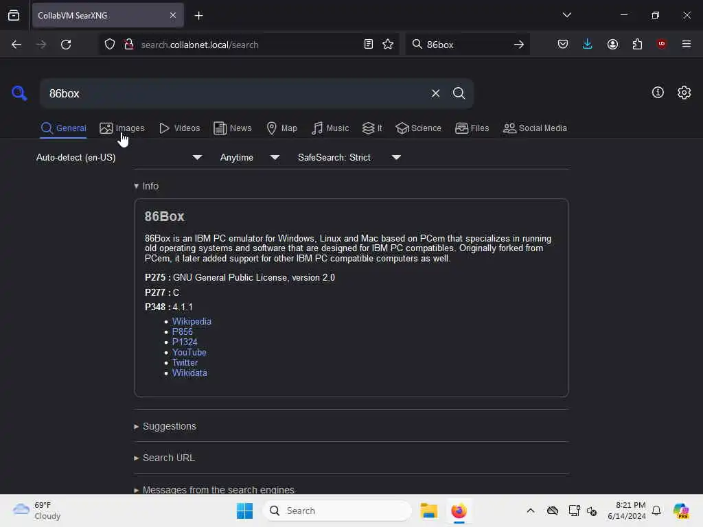The height and width of the screenshot is (527, 703).
Task: Open the Wikipedia link for 86Box
Action: [192, 321]
